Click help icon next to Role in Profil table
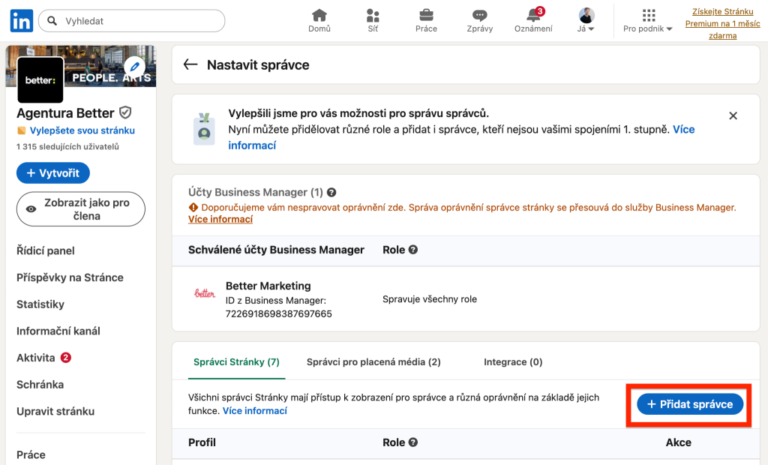 tap(413, 442)
